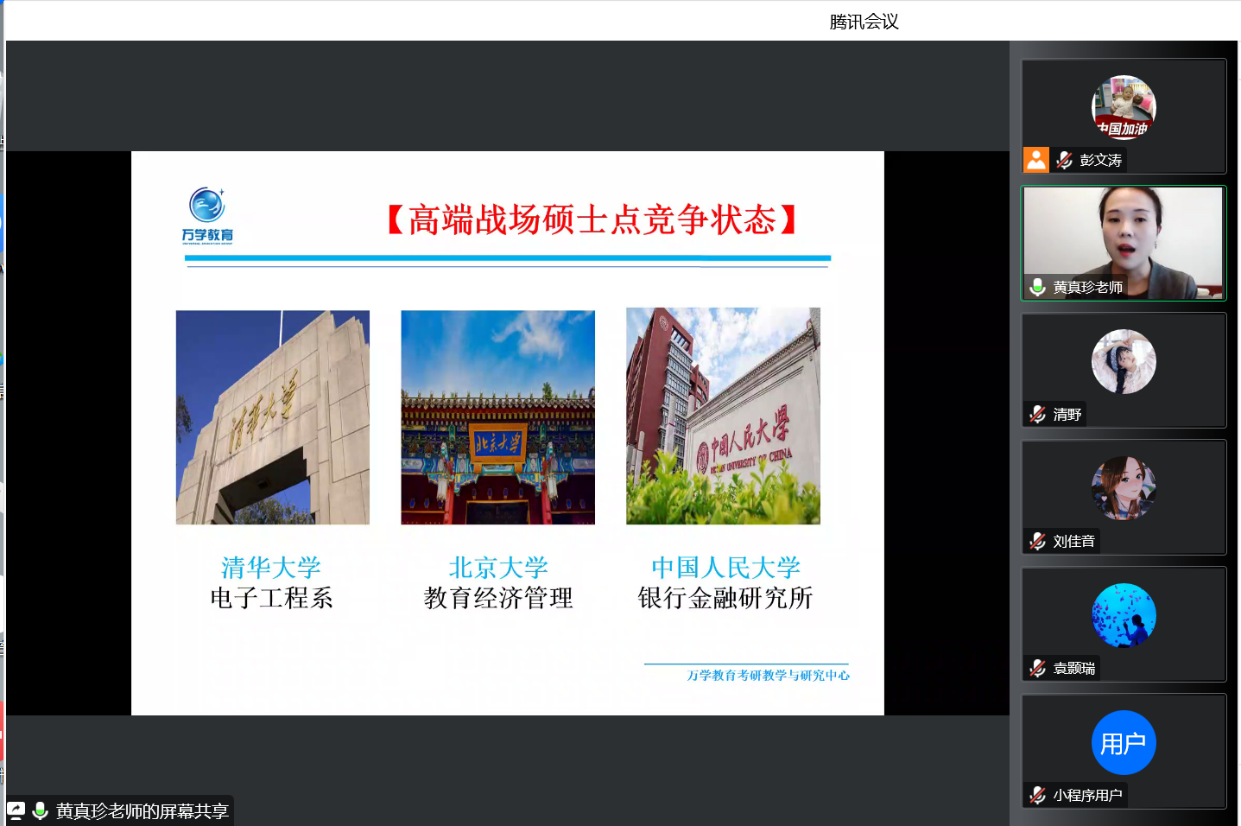Click the 万学教育 logo on the slide
This screenshot has width=1241, height=826.
pos(207,215)
